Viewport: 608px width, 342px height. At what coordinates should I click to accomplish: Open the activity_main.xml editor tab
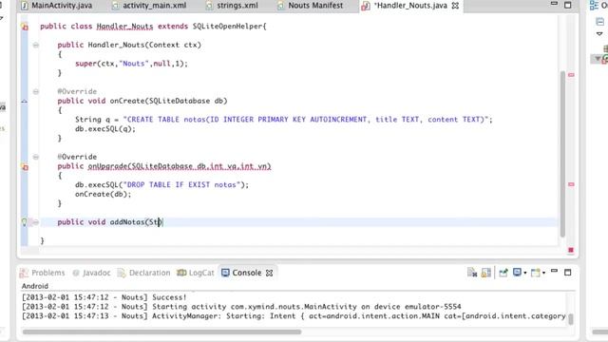pyautogui.click(x=149, y=6)
